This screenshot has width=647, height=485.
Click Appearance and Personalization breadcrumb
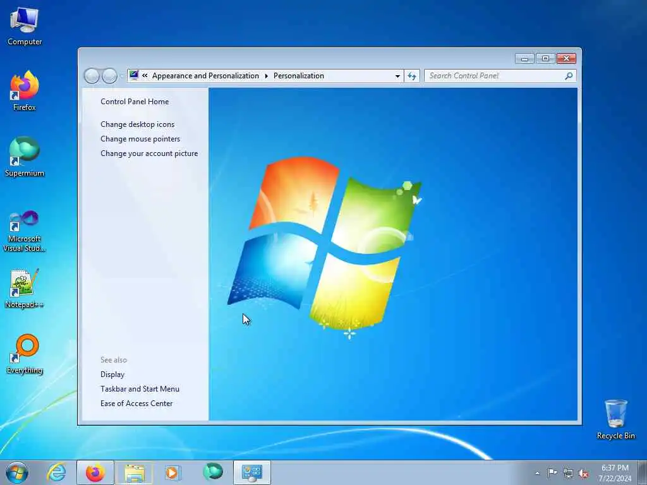click(205, 76)
